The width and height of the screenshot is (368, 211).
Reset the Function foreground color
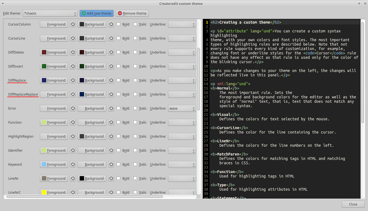(x=73, y=122)
